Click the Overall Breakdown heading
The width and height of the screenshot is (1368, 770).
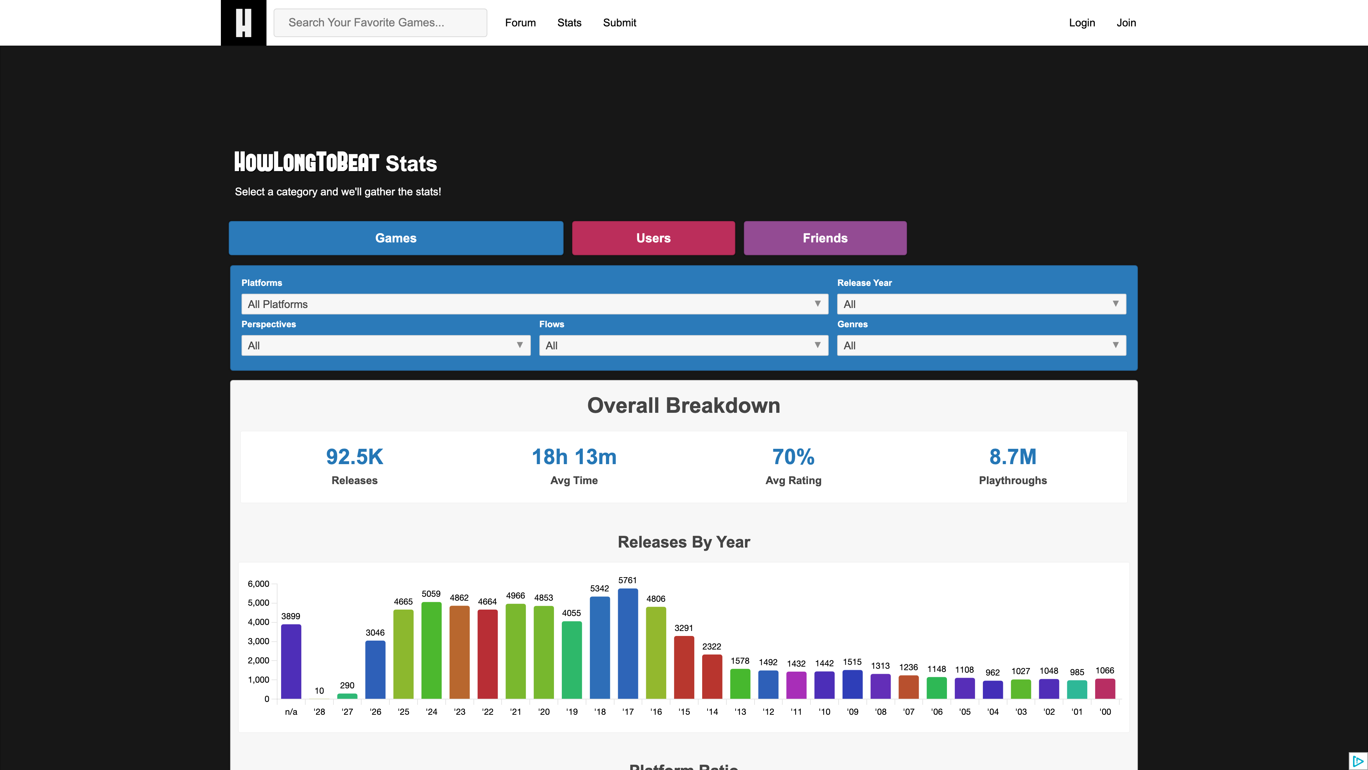[x=684, y=405]
